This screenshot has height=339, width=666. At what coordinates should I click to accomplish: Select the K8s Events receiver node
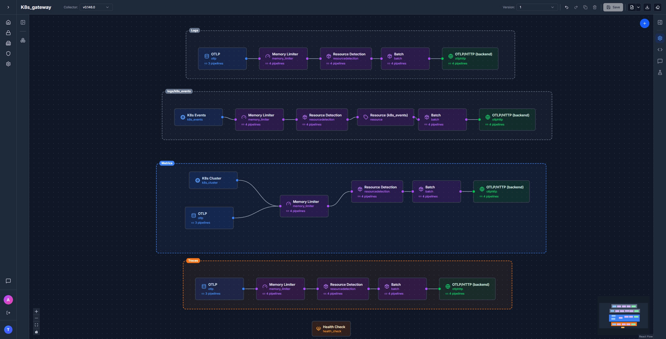click(198, 117)
